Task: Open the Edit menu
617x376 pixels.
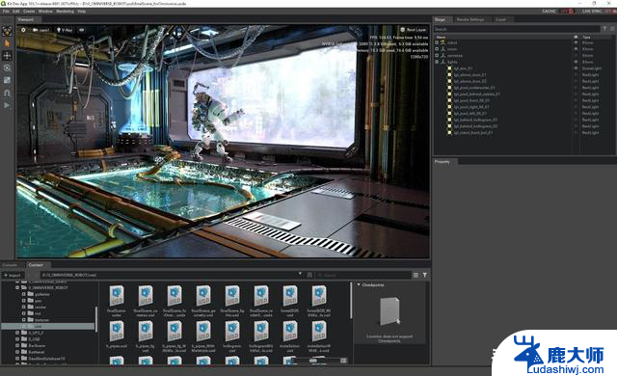Action: [16, 12]
